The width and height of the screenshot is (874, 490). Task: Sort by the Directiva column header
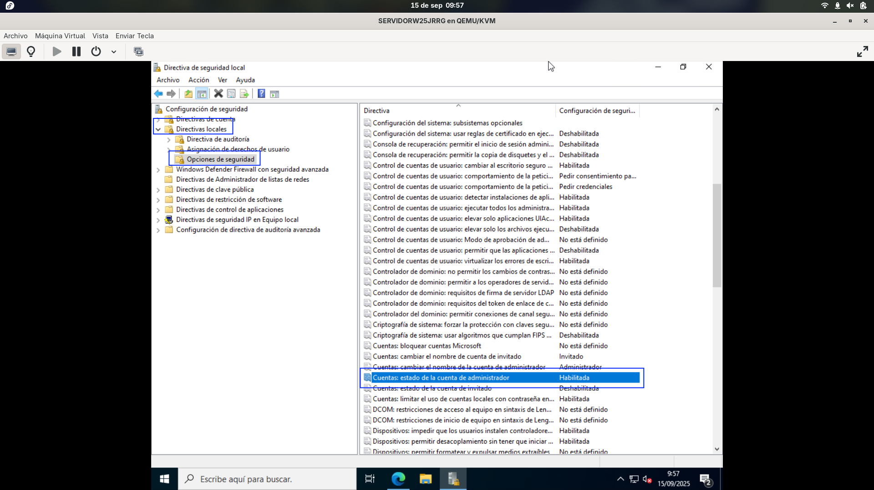[x=458, y=110]
